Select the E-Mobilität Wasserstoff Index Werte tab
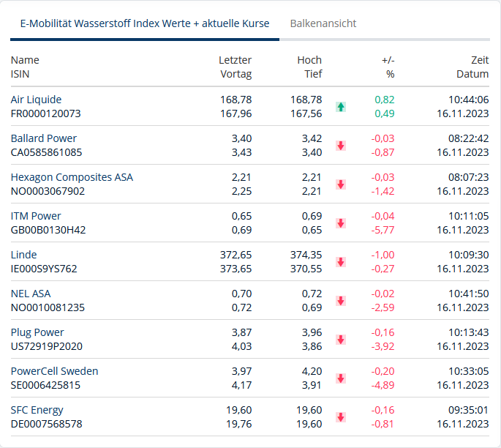The width and height of the screenshot is (501, 448). click(x=145, y=23)
